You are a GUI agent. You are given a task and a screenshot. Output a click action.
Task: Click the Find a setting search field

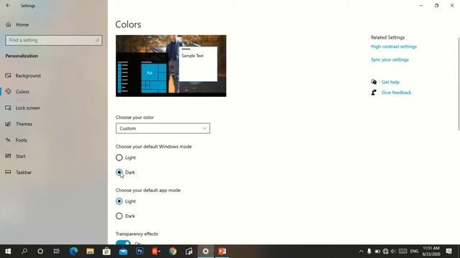(54, 40)
